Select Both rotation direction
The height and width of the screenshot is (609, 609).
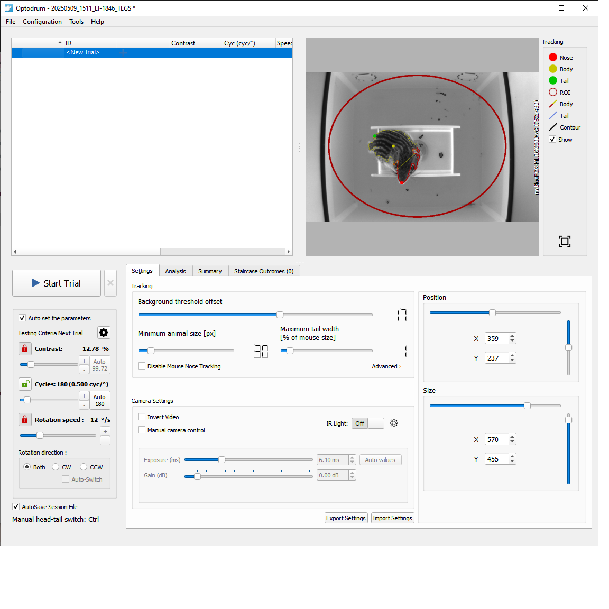point(27,467)
